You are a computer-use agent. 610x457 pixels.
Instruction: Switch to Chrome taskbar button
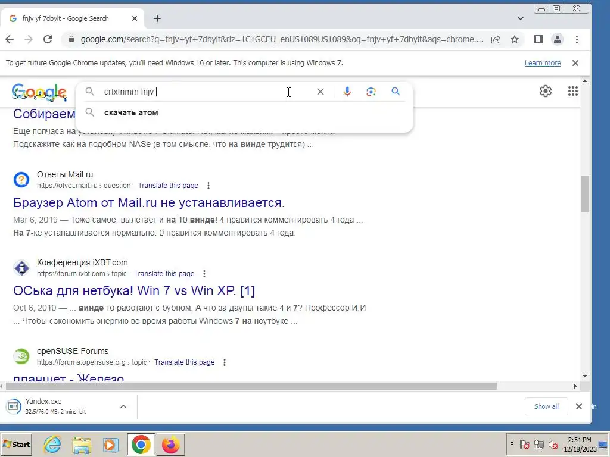coord(141,444)
